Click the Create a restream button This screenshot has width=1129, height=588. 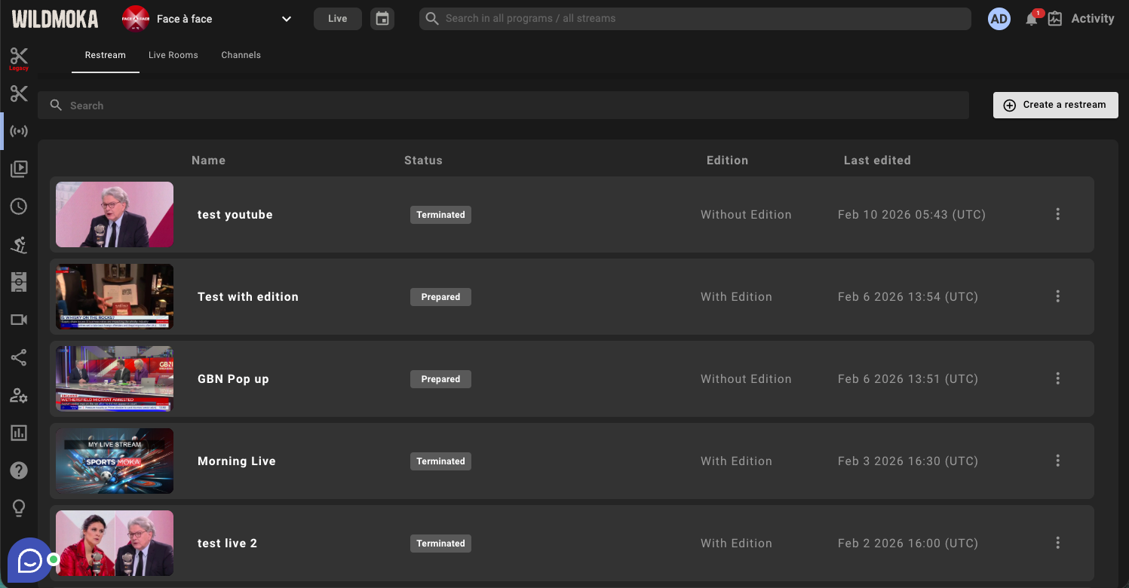tap(1055, 105)
